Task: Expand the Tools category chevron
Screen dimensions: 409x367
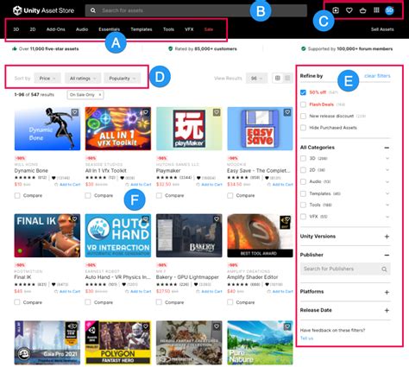Action: pos(387,205)
